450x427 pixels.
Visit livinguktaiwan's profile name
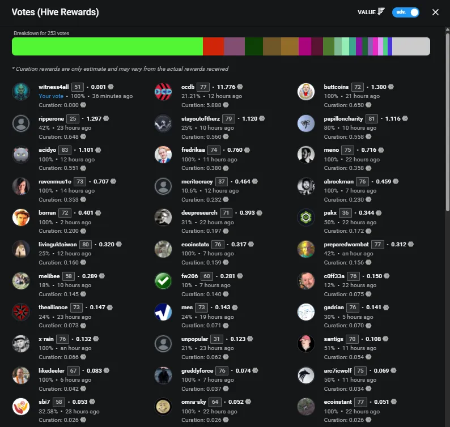tap(58, 244)
